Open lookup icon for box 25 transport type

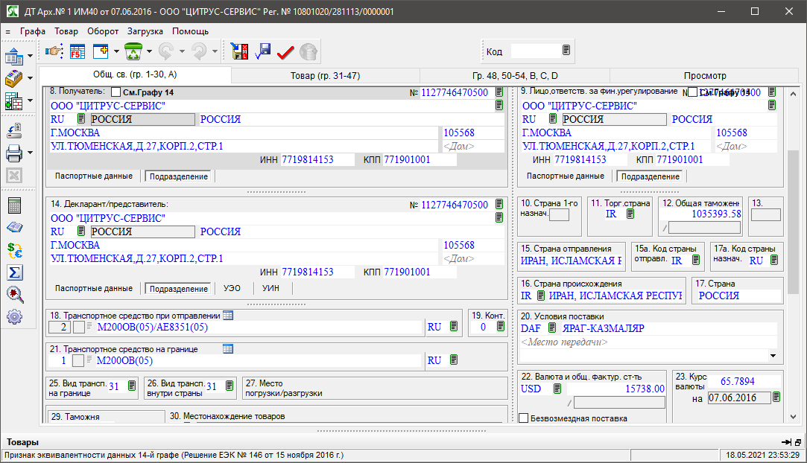click(132, 386)
